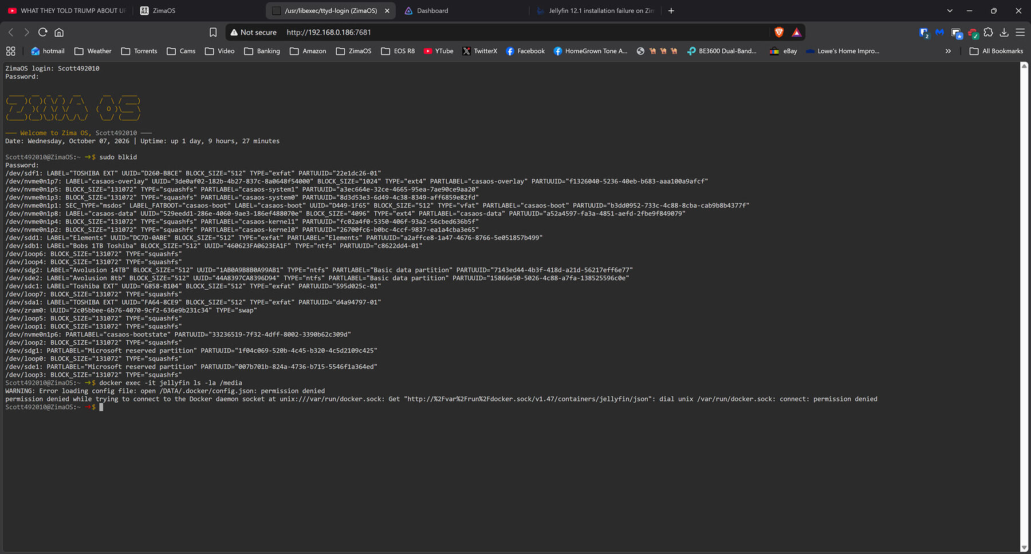
Task: Show the hidden bookmarks overflow chevron
Action: 948,51
